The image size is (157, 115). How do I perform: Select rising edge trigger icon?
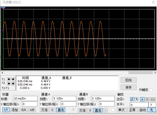[132, 99]
